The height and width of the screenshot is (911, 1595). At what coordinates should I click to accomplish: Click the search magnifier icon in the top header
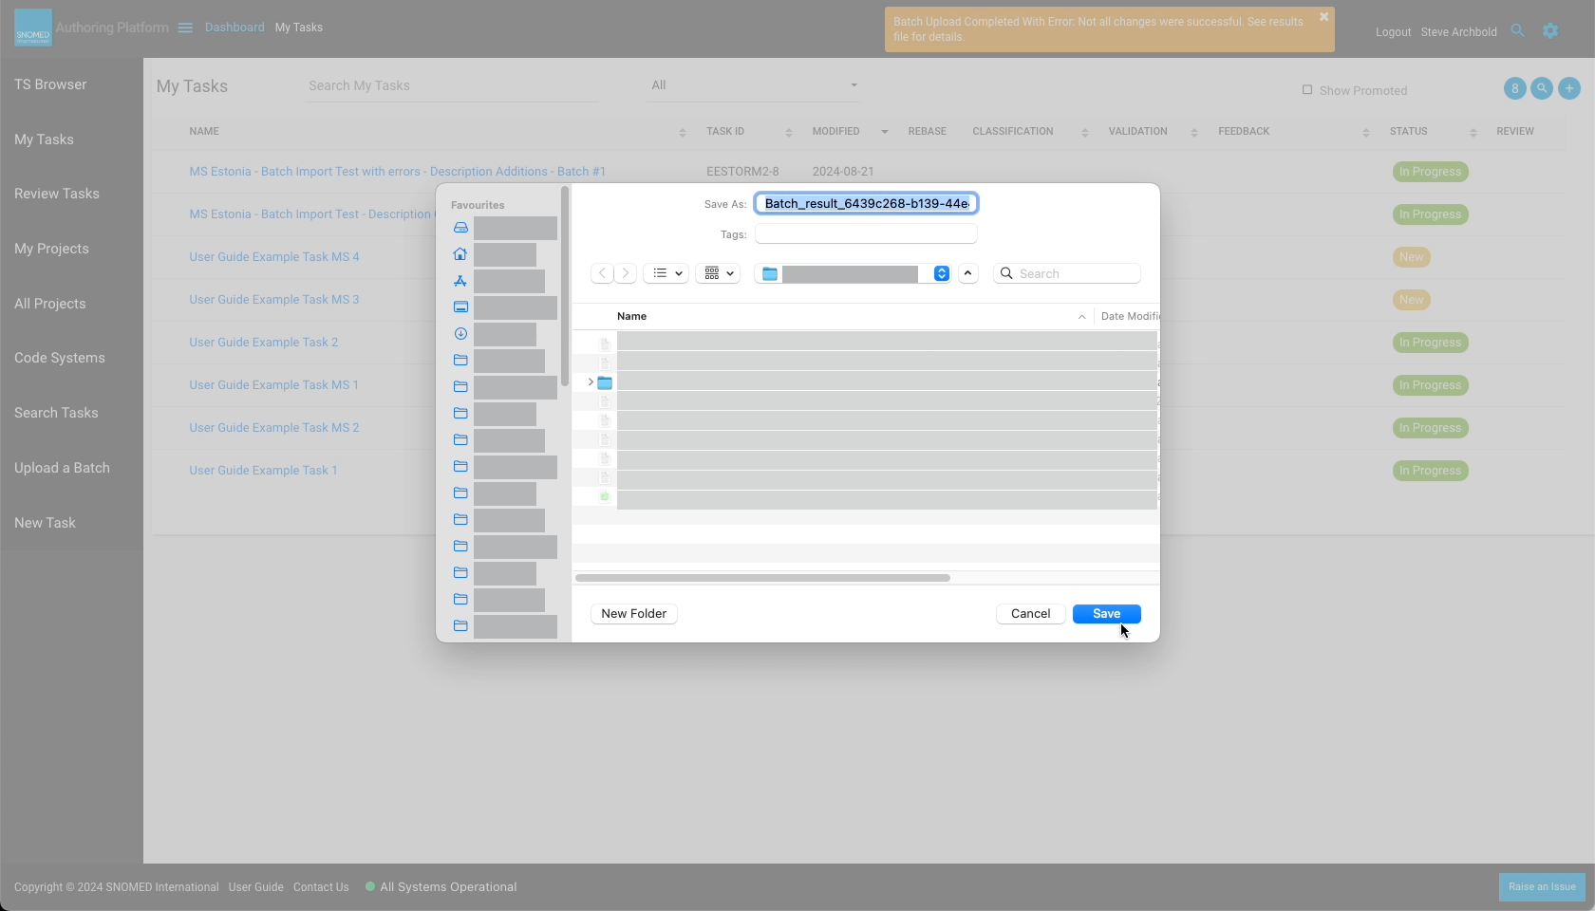pos(1517,31)
